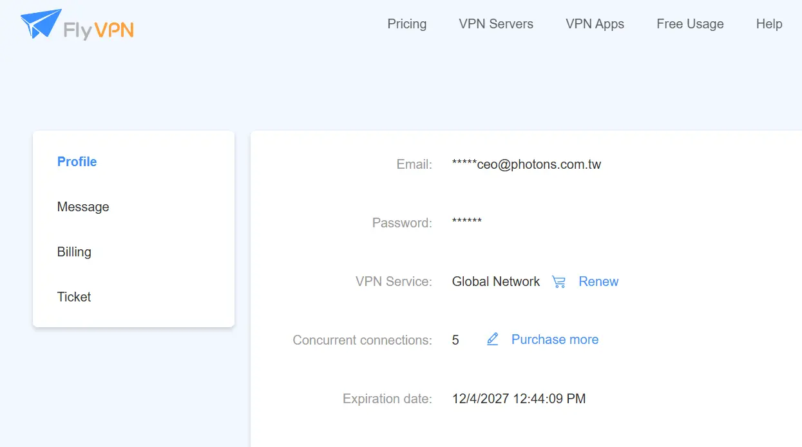Click the Purchase more link
This screenshot has width=802, height=447.
click(x=555, y=339)
